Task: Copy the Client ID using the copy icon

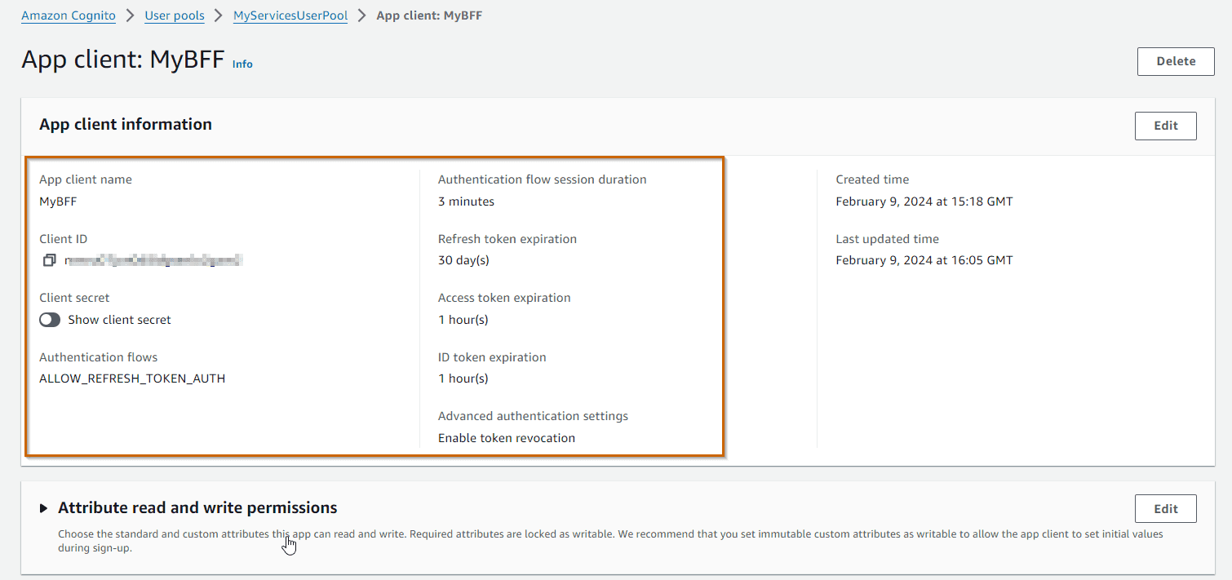Action: (x=50, y=260)
